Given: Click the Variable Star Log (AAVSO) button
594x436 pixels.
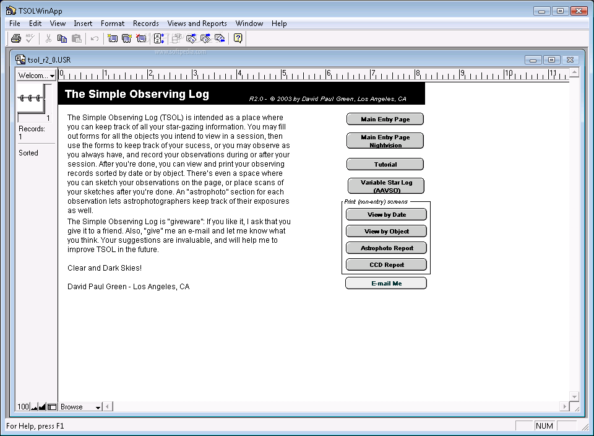Looking at the screenshot, I should [386, 186].
